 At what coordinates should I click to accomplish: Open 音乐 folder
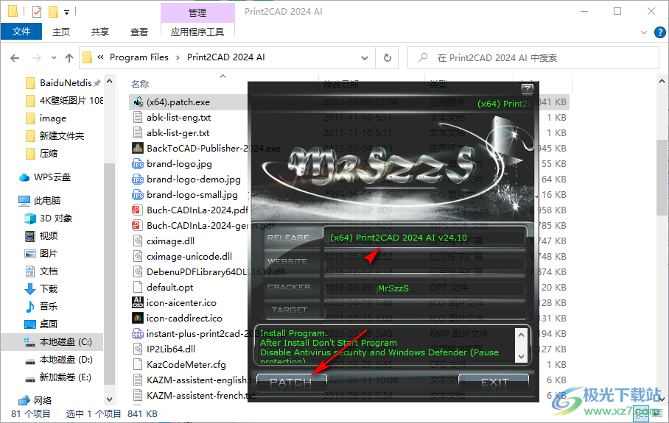41,306
